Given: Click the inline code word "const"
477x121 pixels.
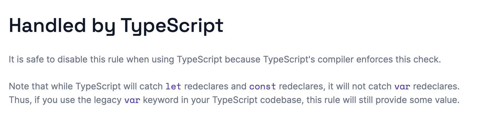Looking at the screenshot, I should [x=262, y=86].
